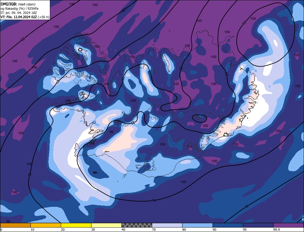Click the '58' height contour label
The width and height of the screenshot is (304, 232).
click(58, 81)
